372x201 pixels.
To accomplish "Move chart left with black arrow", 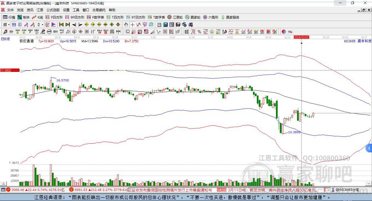I will coord(74,25).
